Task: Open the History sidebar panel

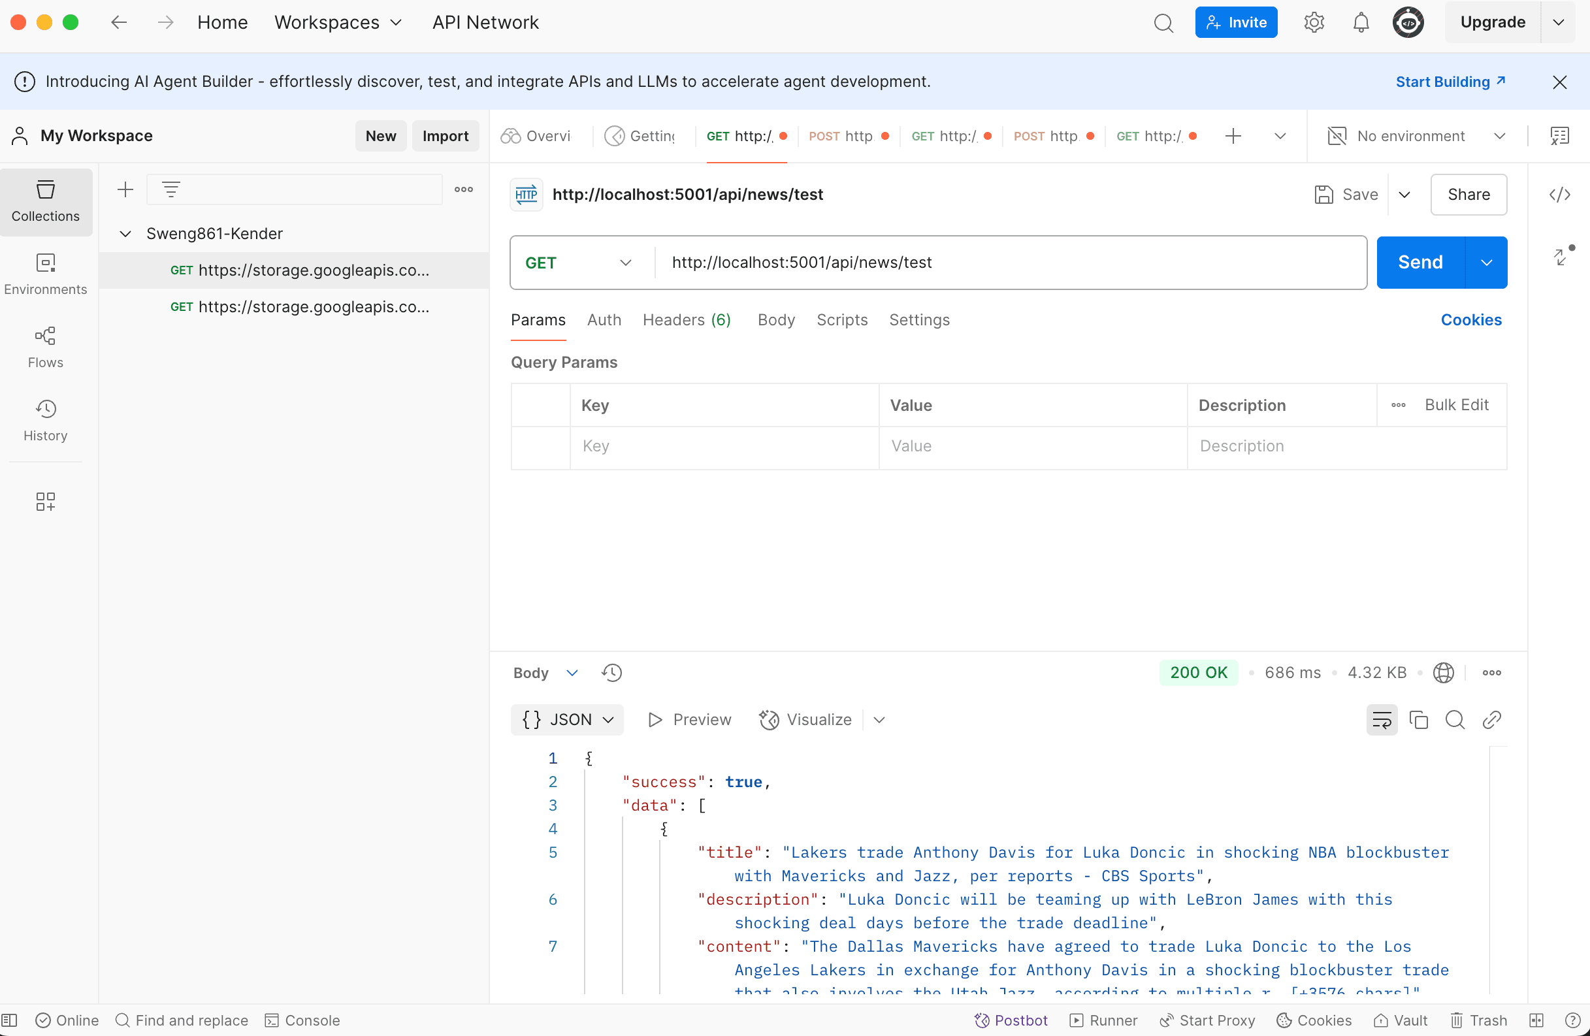Action: click(x=46, y=420)
